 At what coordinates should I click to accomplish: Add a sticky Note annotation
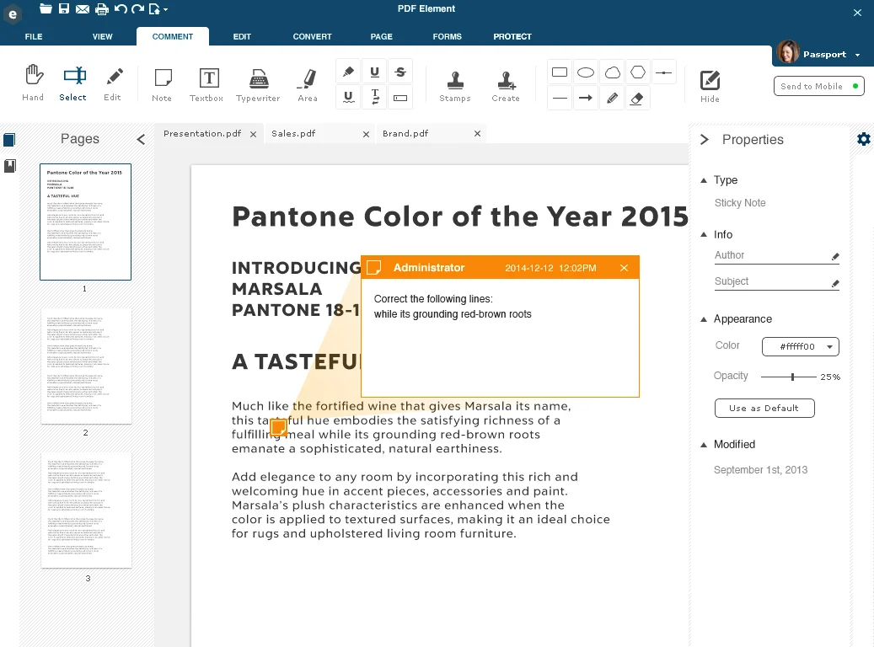pyautogui.click(x=162, y=83)
